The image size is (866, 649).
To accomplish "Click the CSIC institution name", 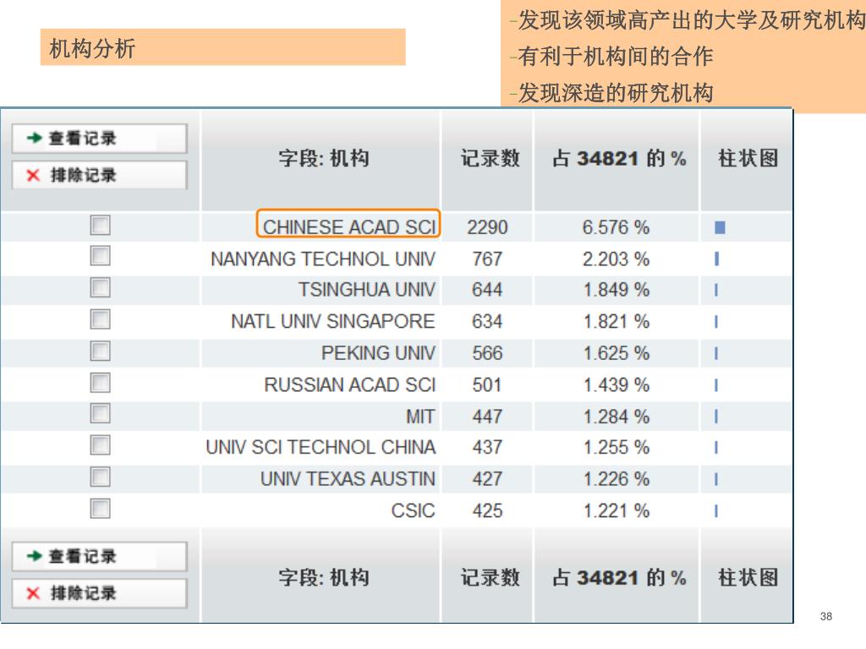I will pos(413,510).
